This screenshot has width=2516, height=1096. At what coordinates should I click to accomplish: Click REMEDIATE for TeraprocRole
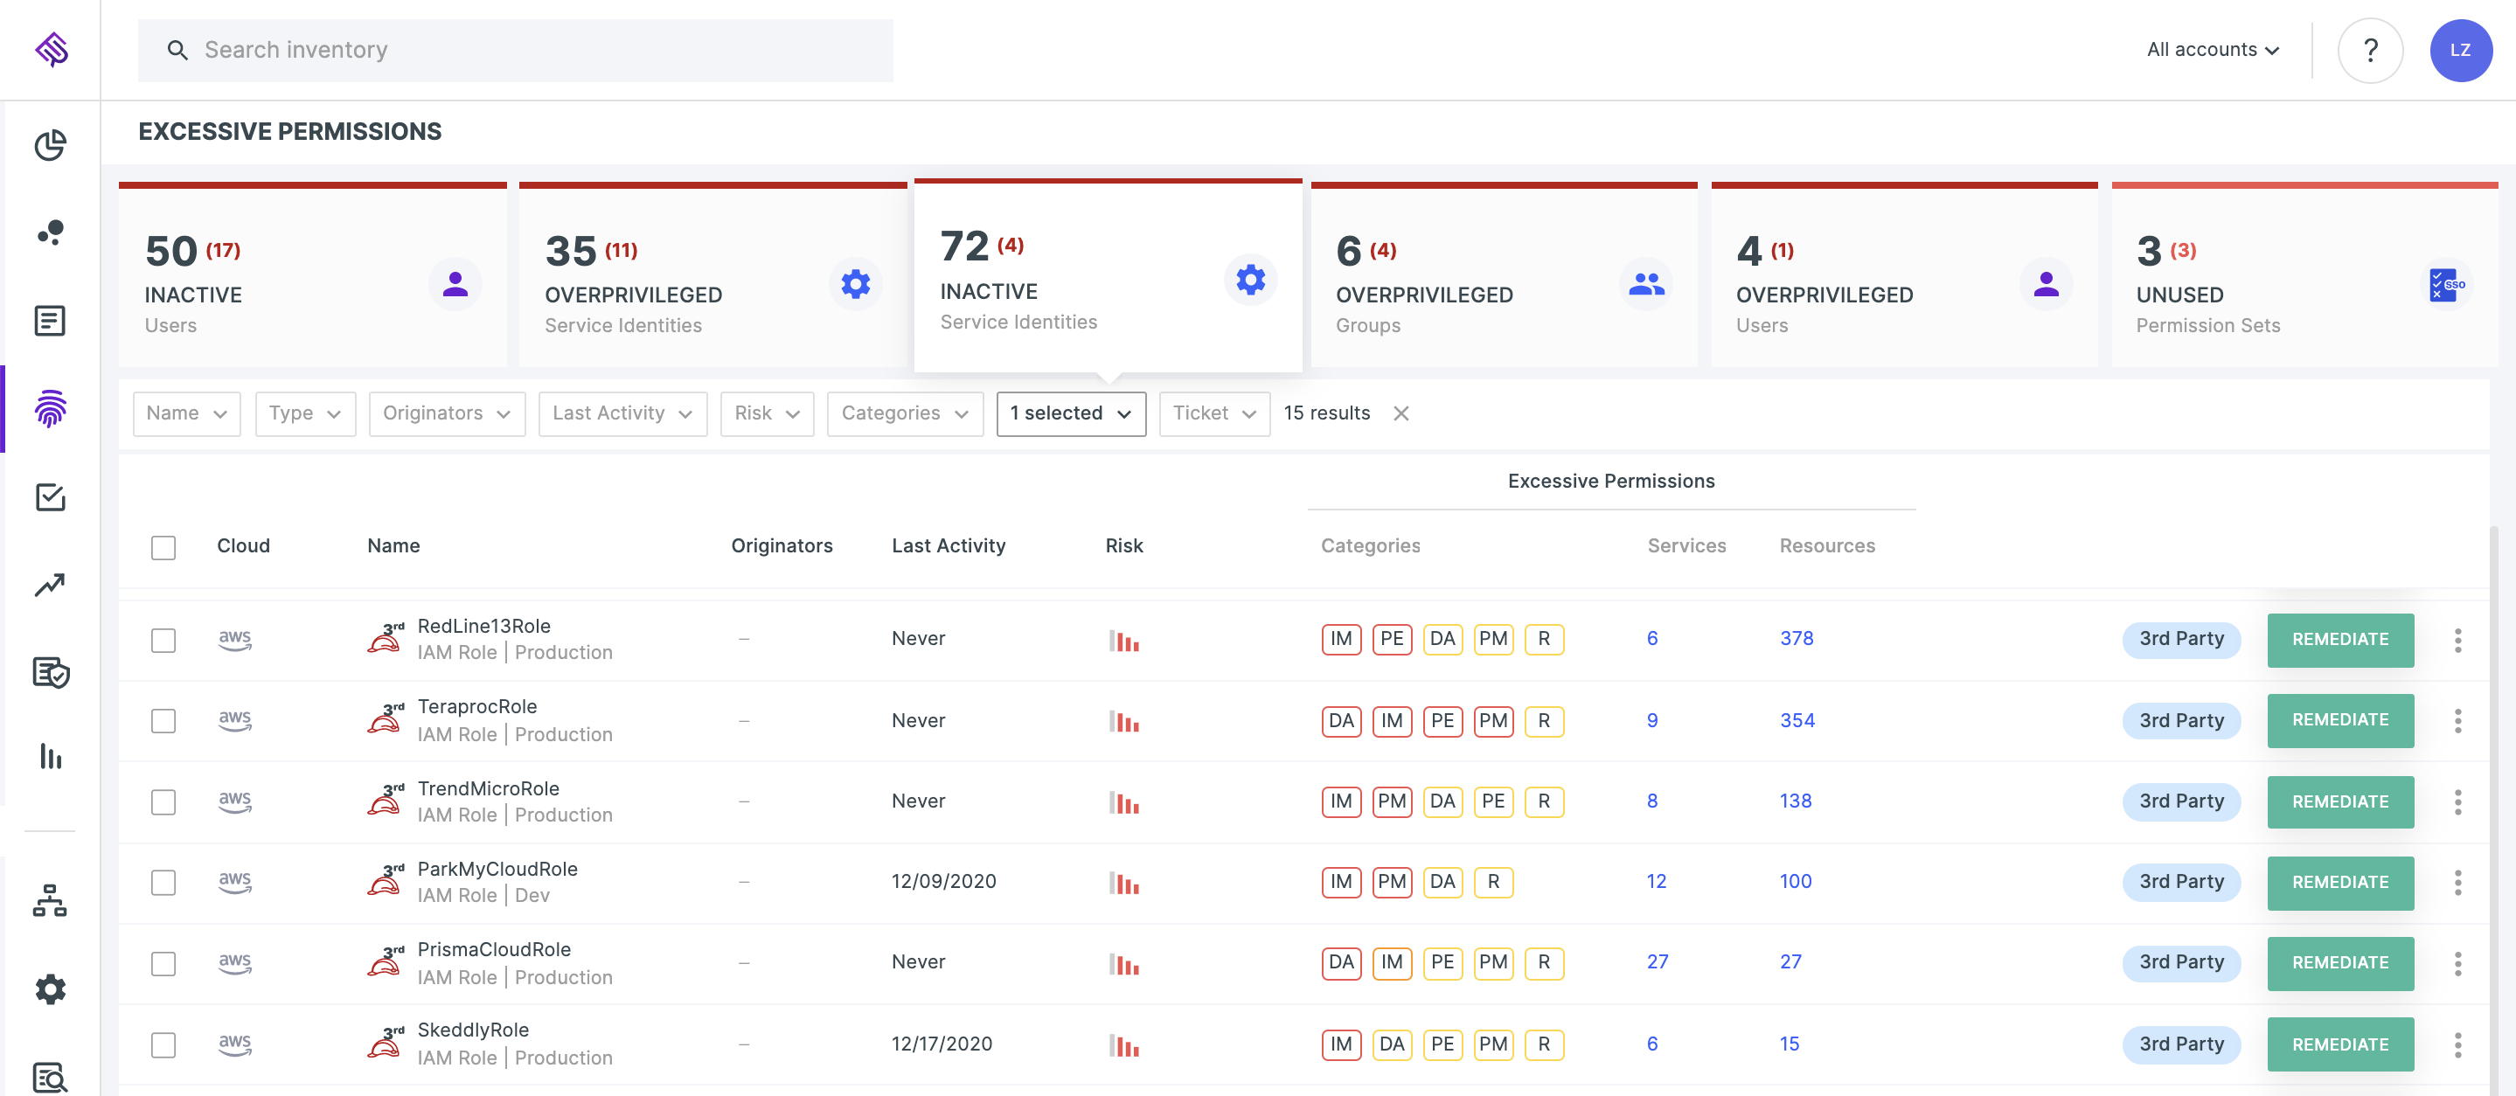(2340, 721)
